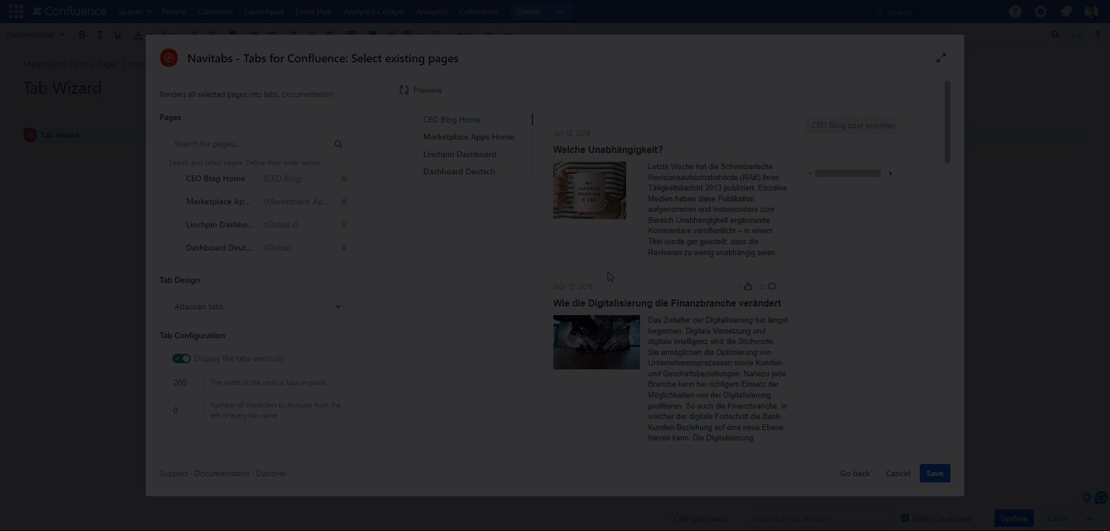Open the notifications bell
Screen dimensions: 1110x531
[x=1066, y=11]
